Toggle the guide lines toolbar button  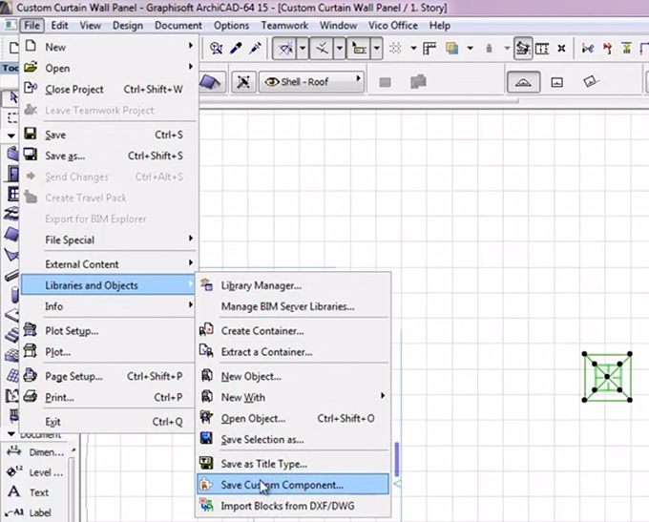pos(285,49)
